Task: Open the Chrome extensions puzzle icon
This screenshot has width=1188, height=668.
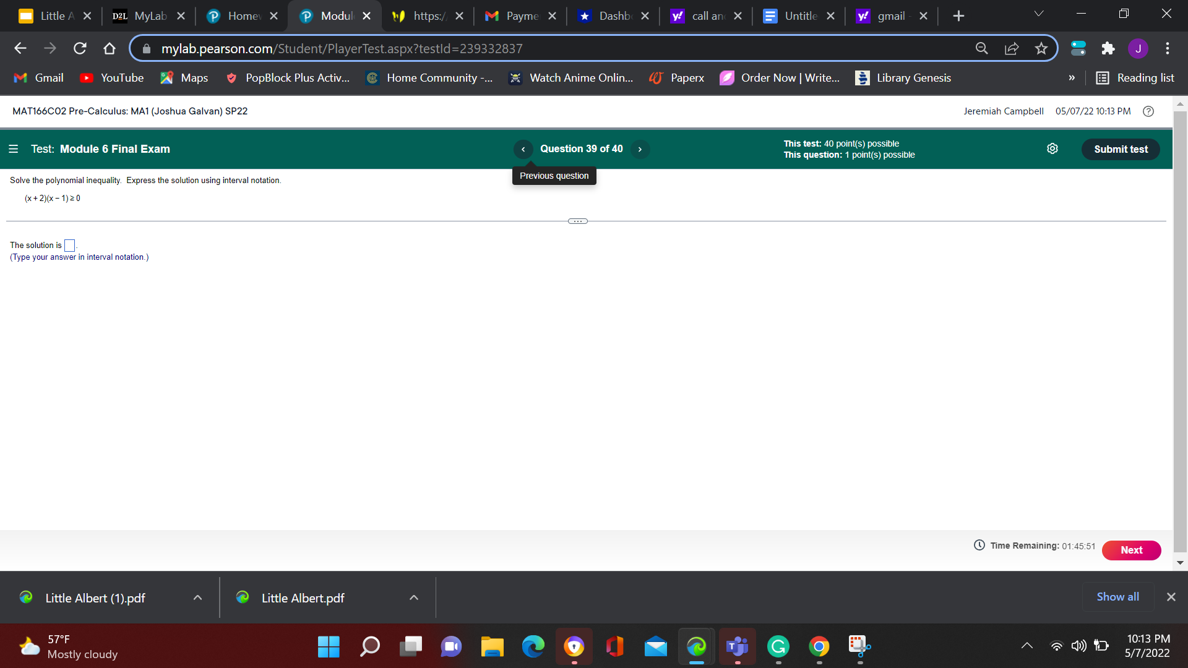Action: tap(1108, 48)
